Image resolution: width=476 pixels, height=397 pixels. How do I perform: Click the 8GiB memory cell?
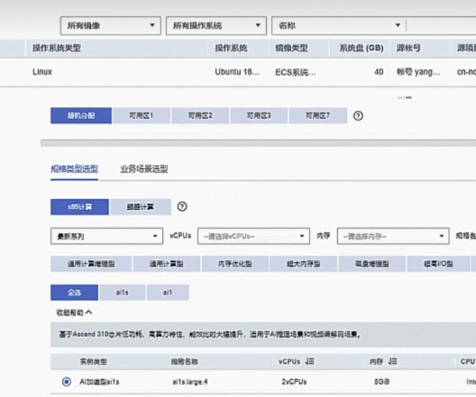382,381
